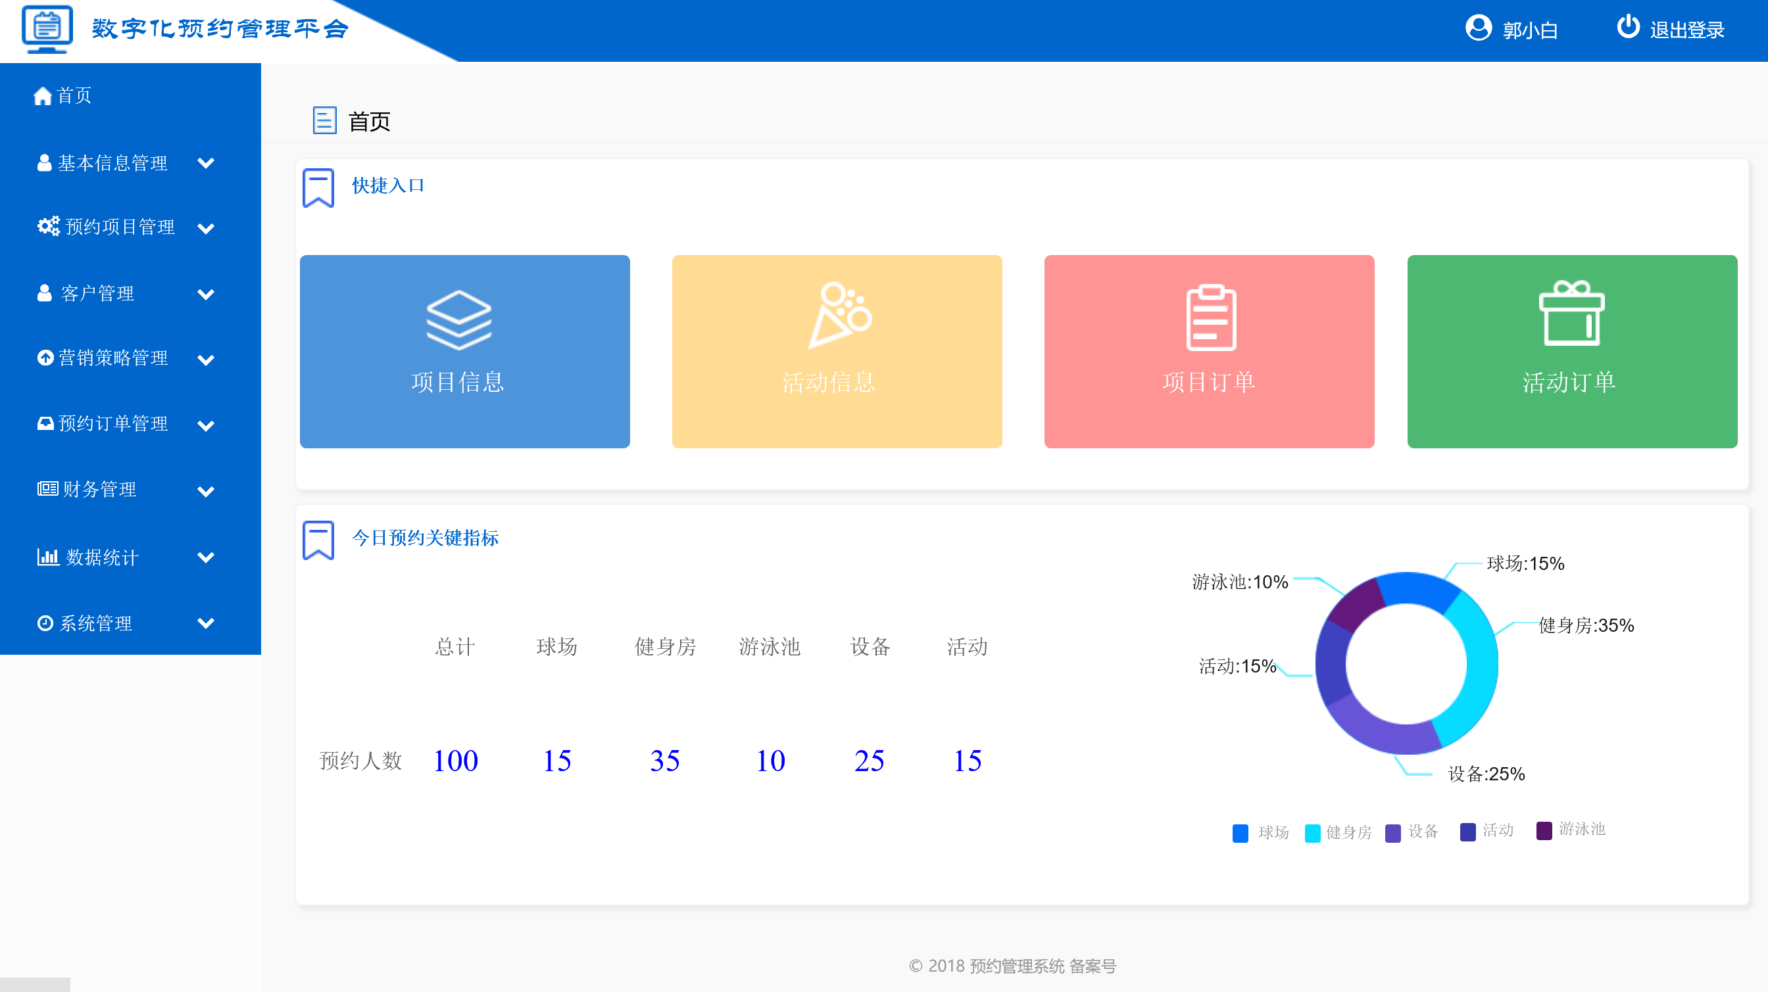Open the 项目信息 quick entry label
Image resolution: width=1768 pixels, height=992 pixels.
(x=458, y=381)
